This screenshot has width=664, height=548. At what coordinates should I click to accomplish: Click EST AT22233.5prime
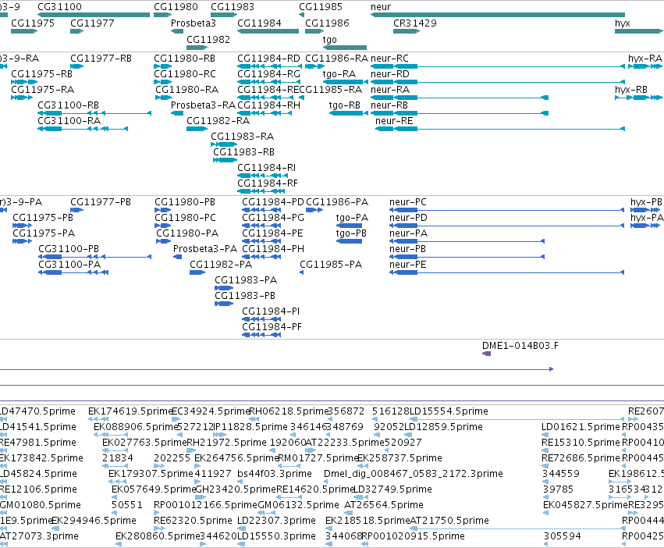pos(345,443)
